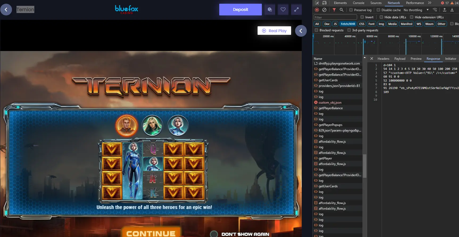459x237 pixels.
Task: Export HAR file with download arrow
Action: 452,10
